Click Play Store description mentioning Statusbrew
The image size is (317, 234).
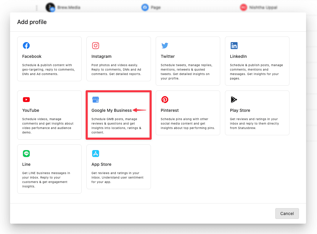(x=254, y=123)
